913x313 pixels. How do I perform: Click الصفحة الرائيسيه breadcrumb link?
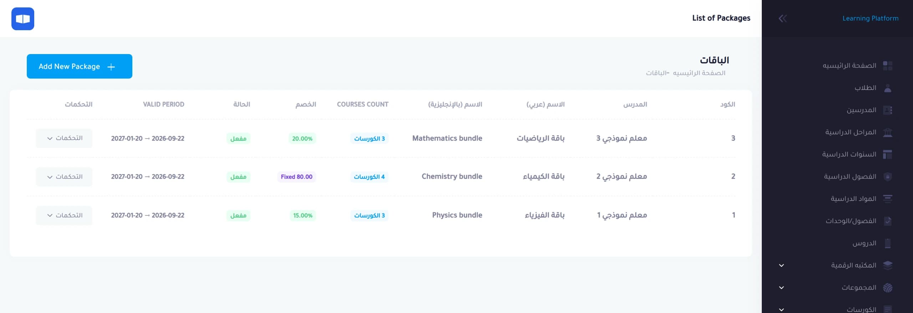pos(699,73)
